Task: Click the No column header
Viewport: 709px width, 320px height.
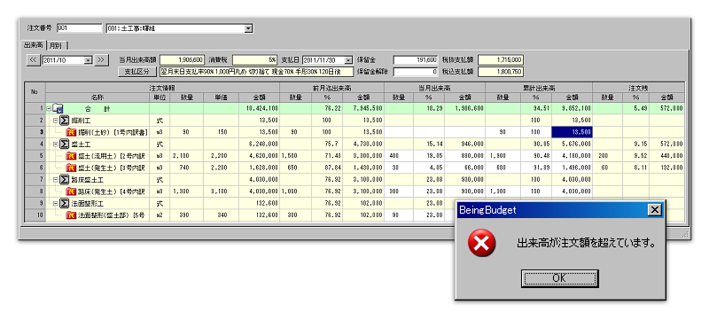Action: pyautogui.click(x=35, y=92)
